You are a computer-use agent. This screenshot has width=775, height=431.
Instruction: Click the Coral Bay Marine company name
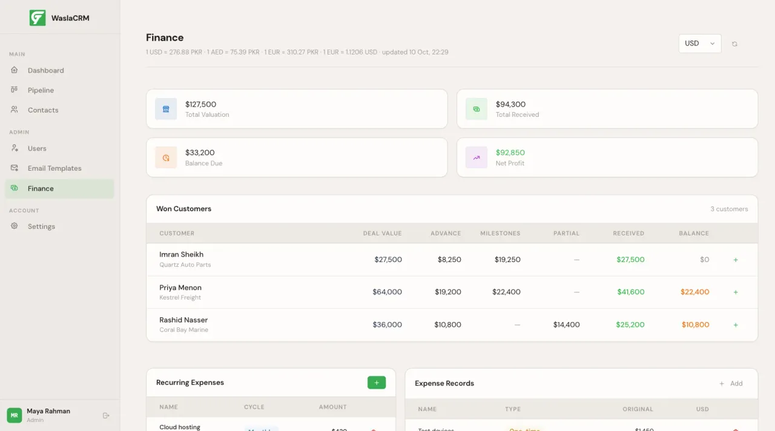(x=184, y=330)
